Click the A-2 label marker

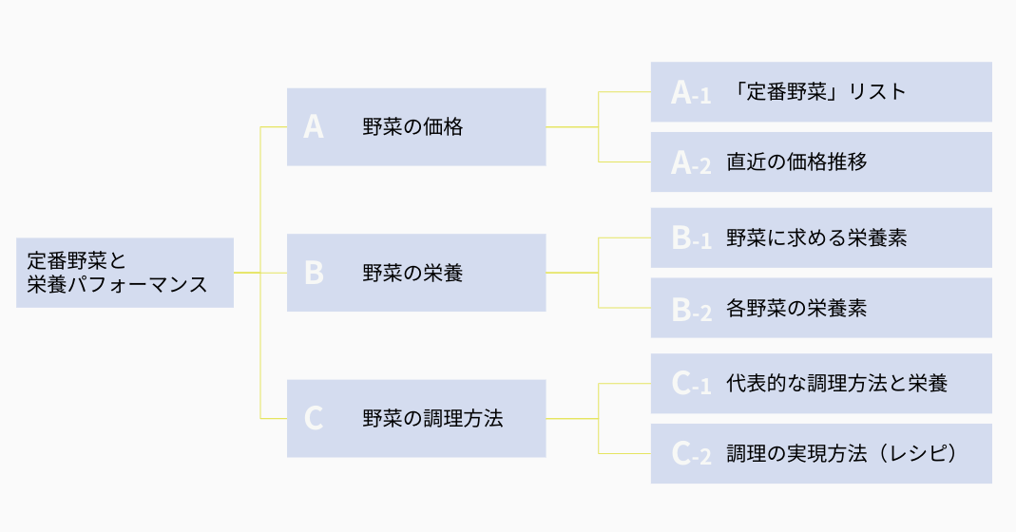[x=691, y=162]
